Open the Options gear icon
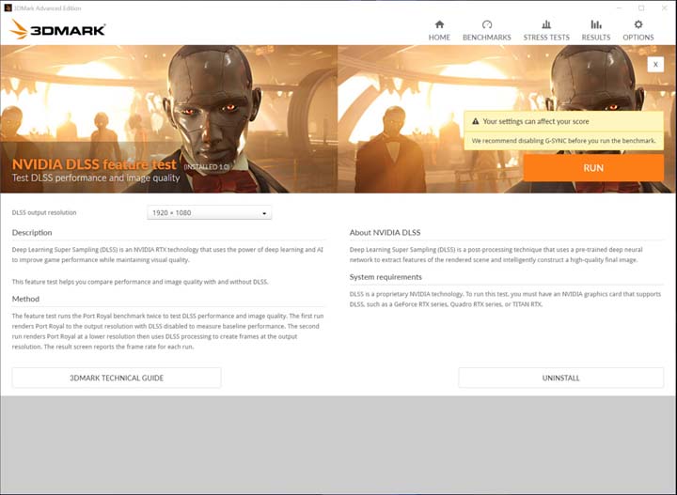Screen dimensions: 677x495 [x=638, y=24]
